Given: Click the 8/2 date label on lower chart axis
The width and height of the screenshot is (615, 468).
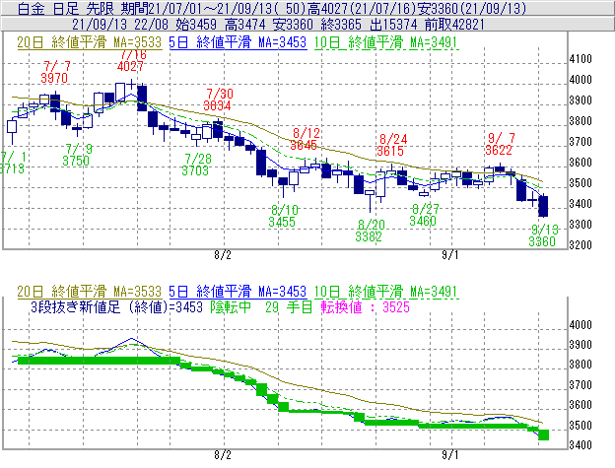Looking at the screenshot, I should pyautogui.click(x=223, y=455).
